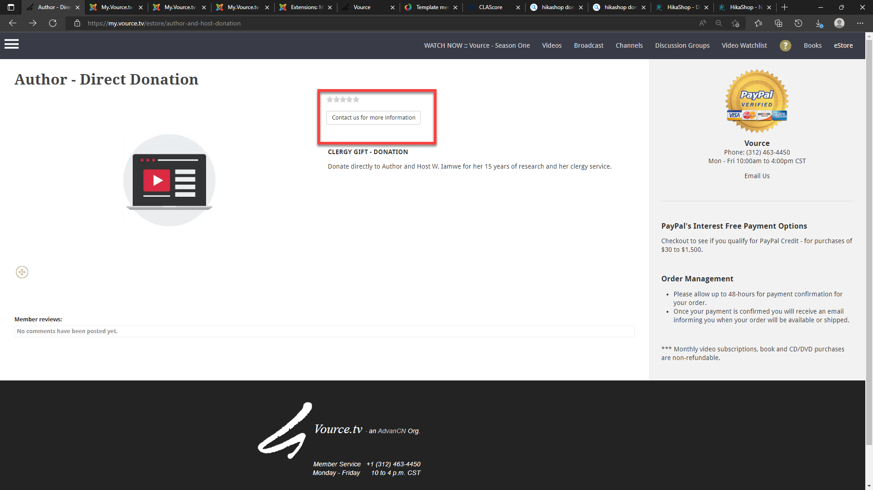Open the Books menu item
Image resolution: width=873 pixels, height=490 pixels.
tap(813, 45)
